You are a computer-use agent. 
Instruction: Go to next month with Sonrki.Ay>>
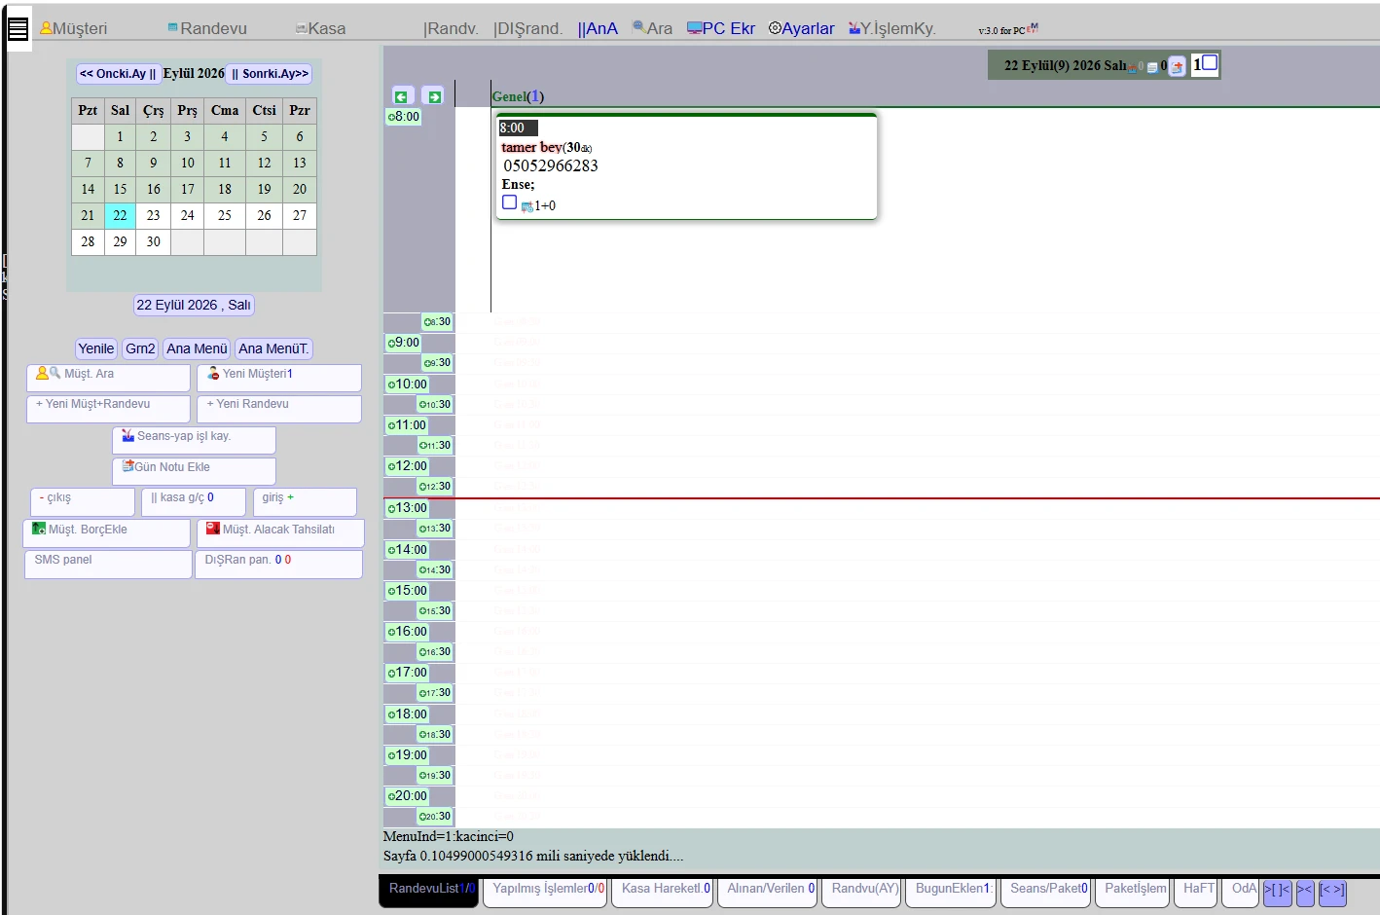[270, 74]
